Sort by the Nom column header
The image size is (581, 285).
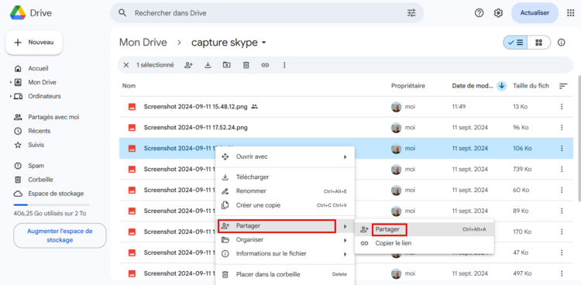pyautogui.click(x=129, y=86)
